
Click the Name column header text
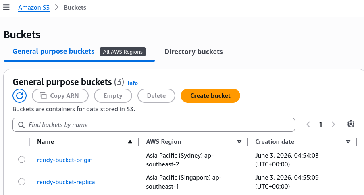[46, 141]
